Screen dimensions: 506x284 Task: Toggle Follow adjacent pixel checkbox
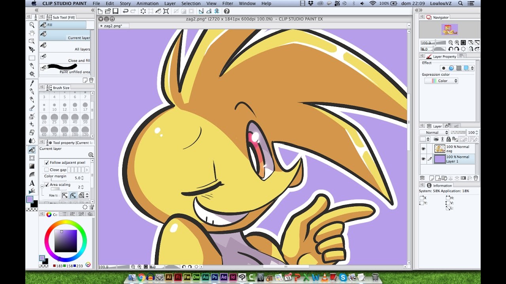coord(47,163)
